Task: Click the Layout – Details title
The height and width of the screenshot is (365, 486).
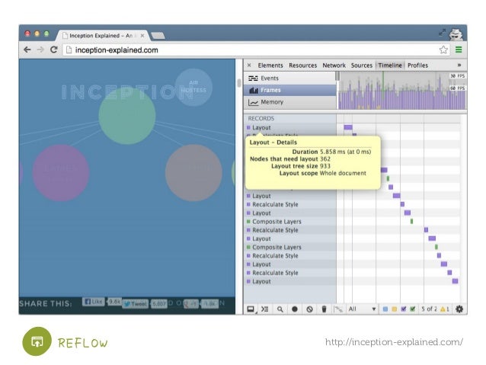Action: click(x=273, y=142)
